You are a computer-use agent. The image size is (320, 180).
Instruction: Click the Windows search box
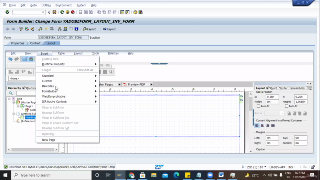coord(51,175)
